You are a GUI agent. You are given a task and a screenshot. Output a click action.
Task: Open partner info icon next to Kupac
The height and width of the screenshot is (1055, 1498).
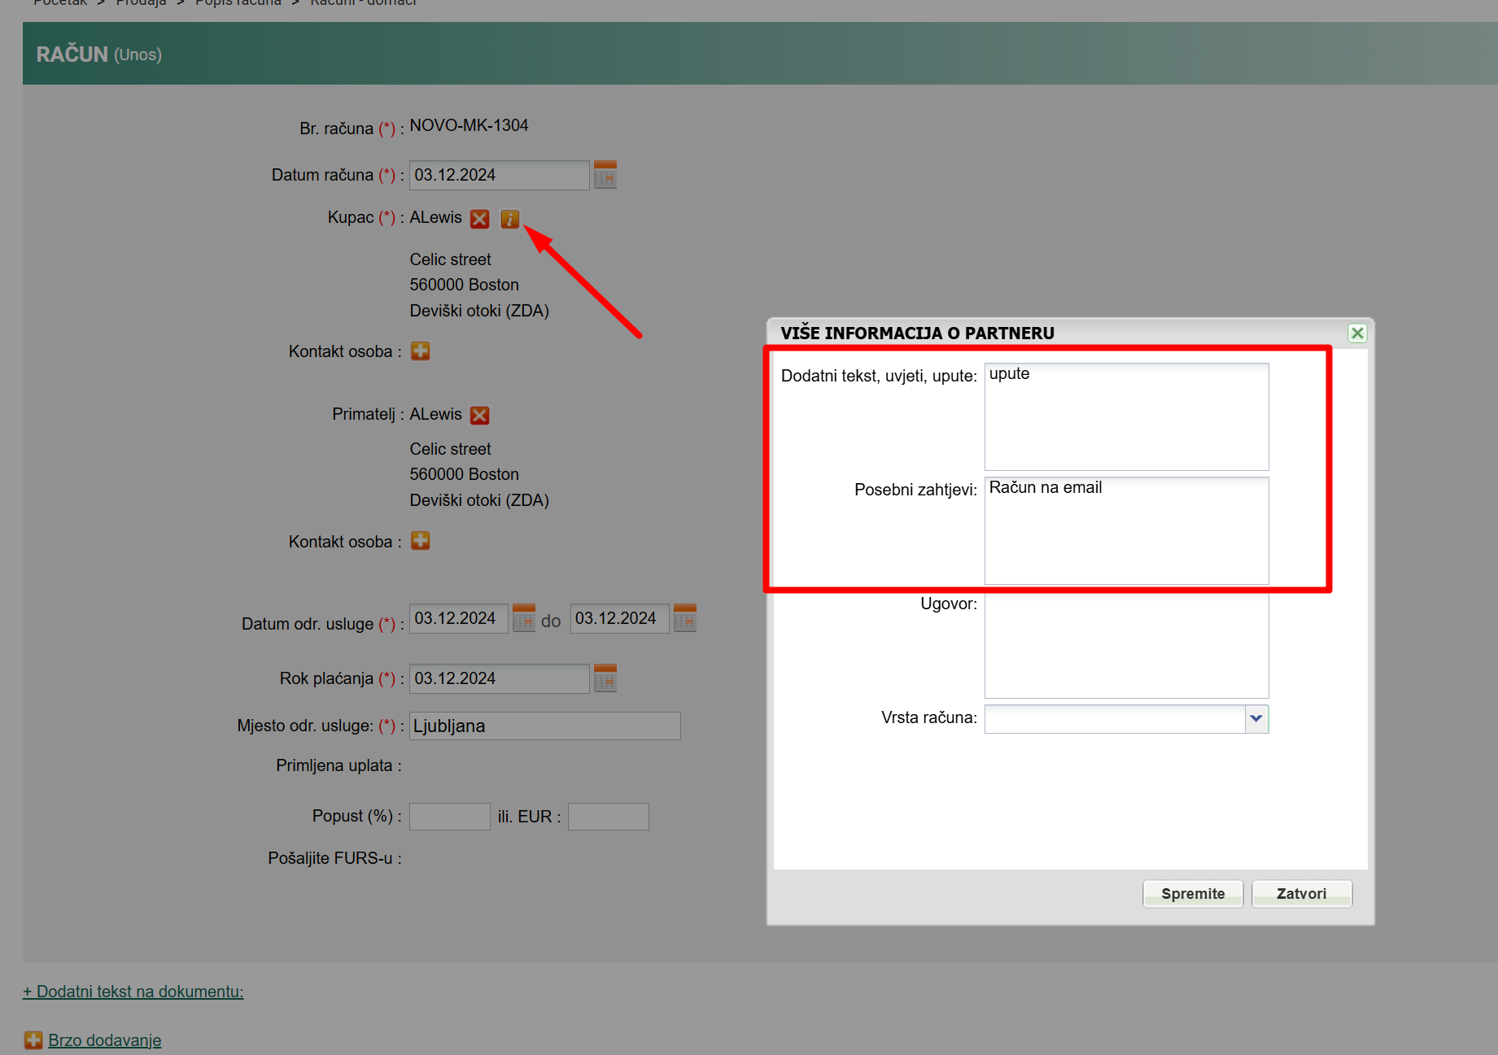pos(510,219)
